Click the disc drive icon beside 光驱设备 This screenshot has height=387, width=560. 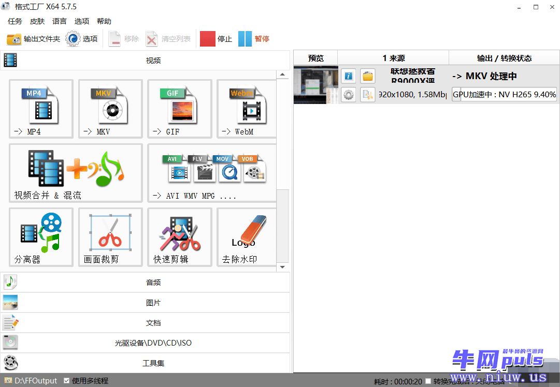click(x=10, y=343)
